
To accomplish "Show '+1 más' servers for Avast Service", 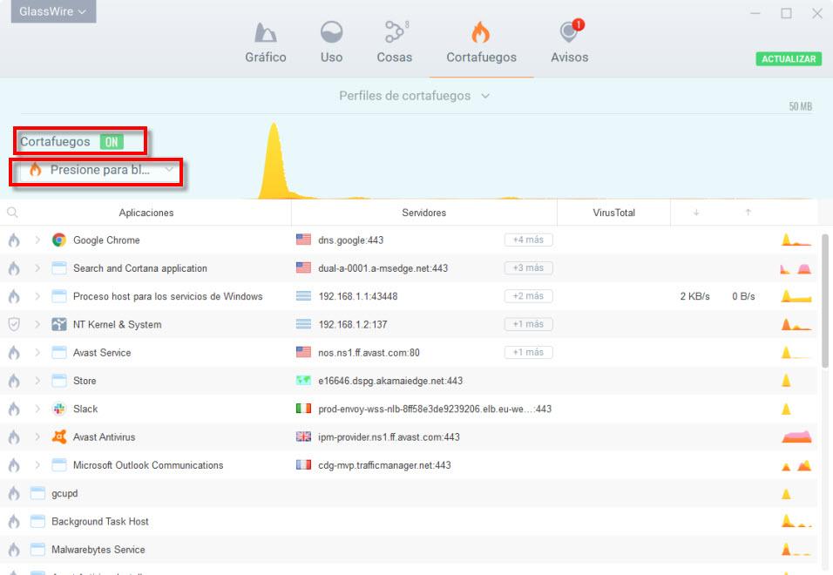I will [x=528, y=353].
